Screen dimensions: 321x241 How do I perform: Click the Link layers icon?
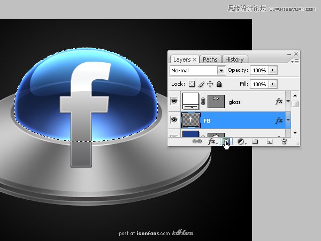(197, 141)
